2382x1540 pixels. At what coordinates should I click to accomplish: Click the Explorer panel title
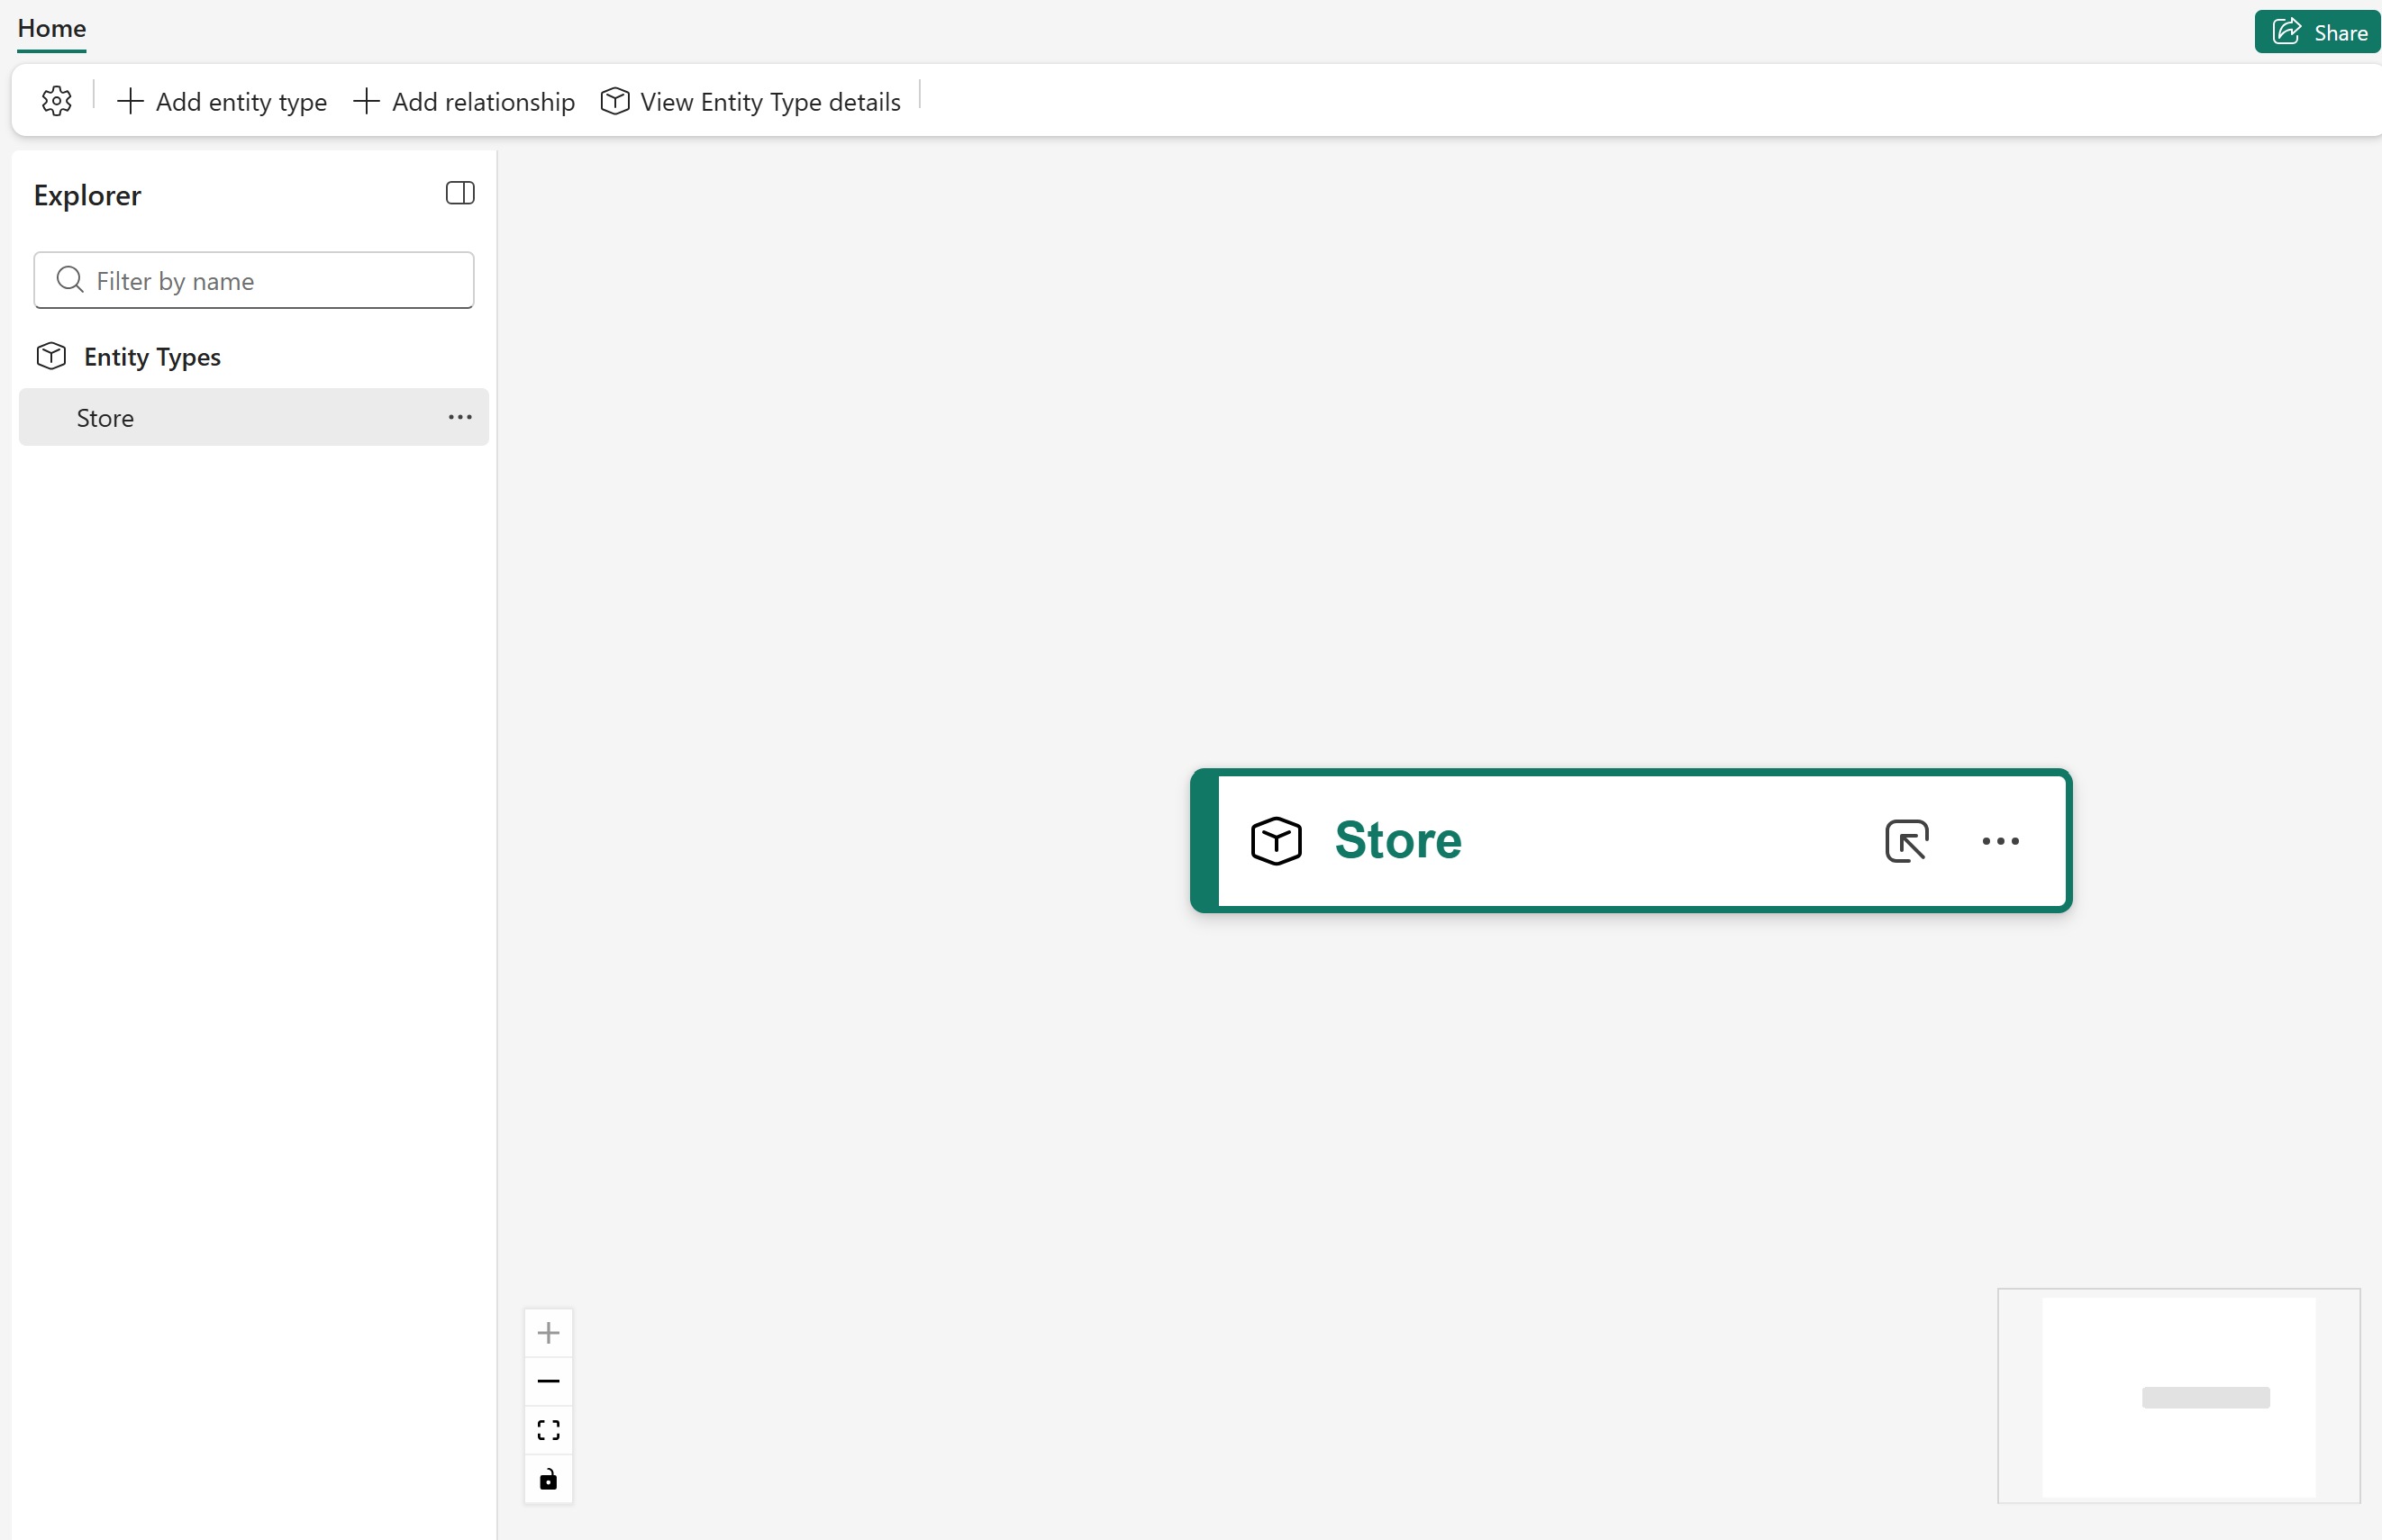point(88,195)
